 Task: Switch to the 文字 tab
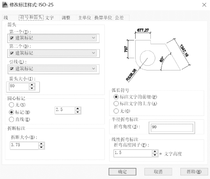click(49, 18)
